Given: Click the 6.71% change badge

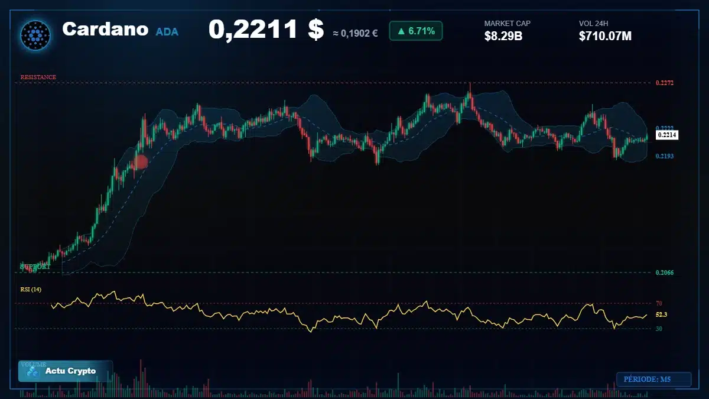Looking at the screenshot, I should click(416, 31).
